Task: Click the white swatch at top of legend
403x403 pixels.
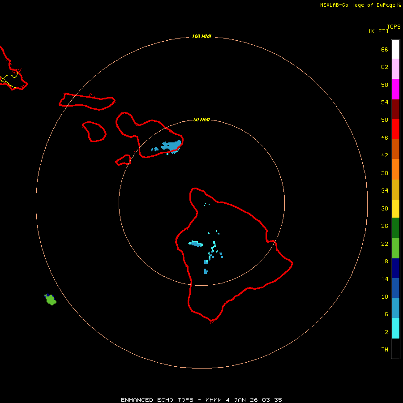Action: (x=395, y=49)
